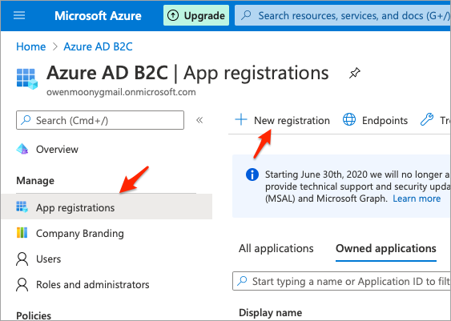Screen dimensions: 451x321
Task: Click the application name filter field
Action: [x=341, y=281]
